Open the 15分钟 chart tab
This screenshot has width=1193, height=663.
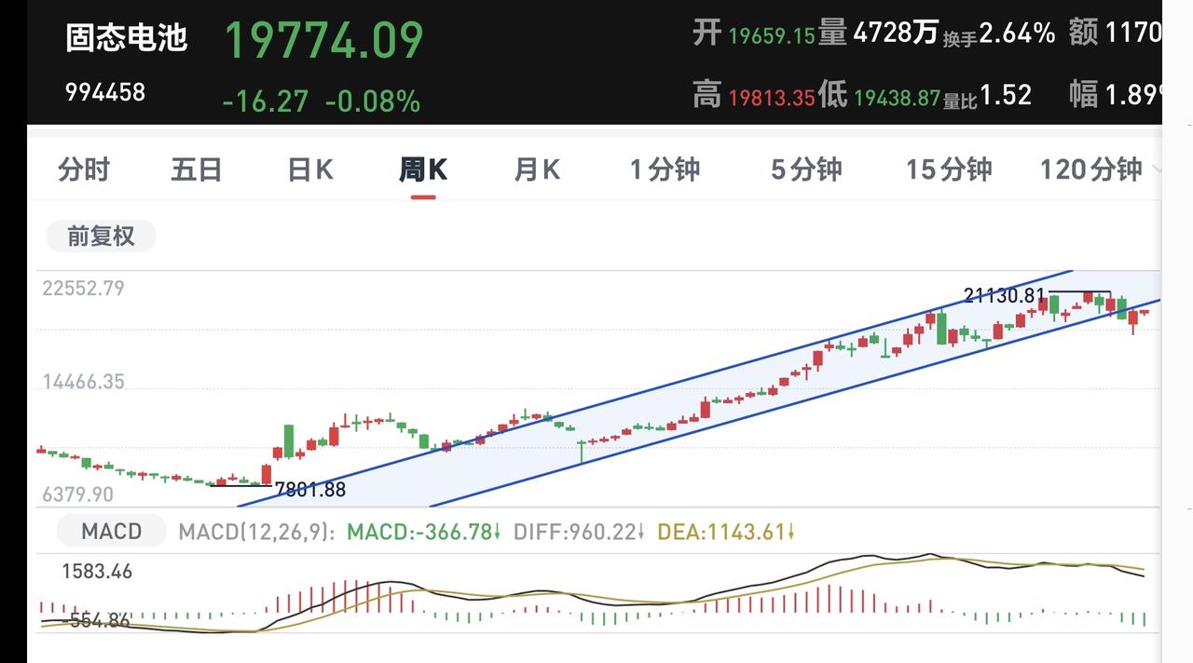click(x=949, y=169)
